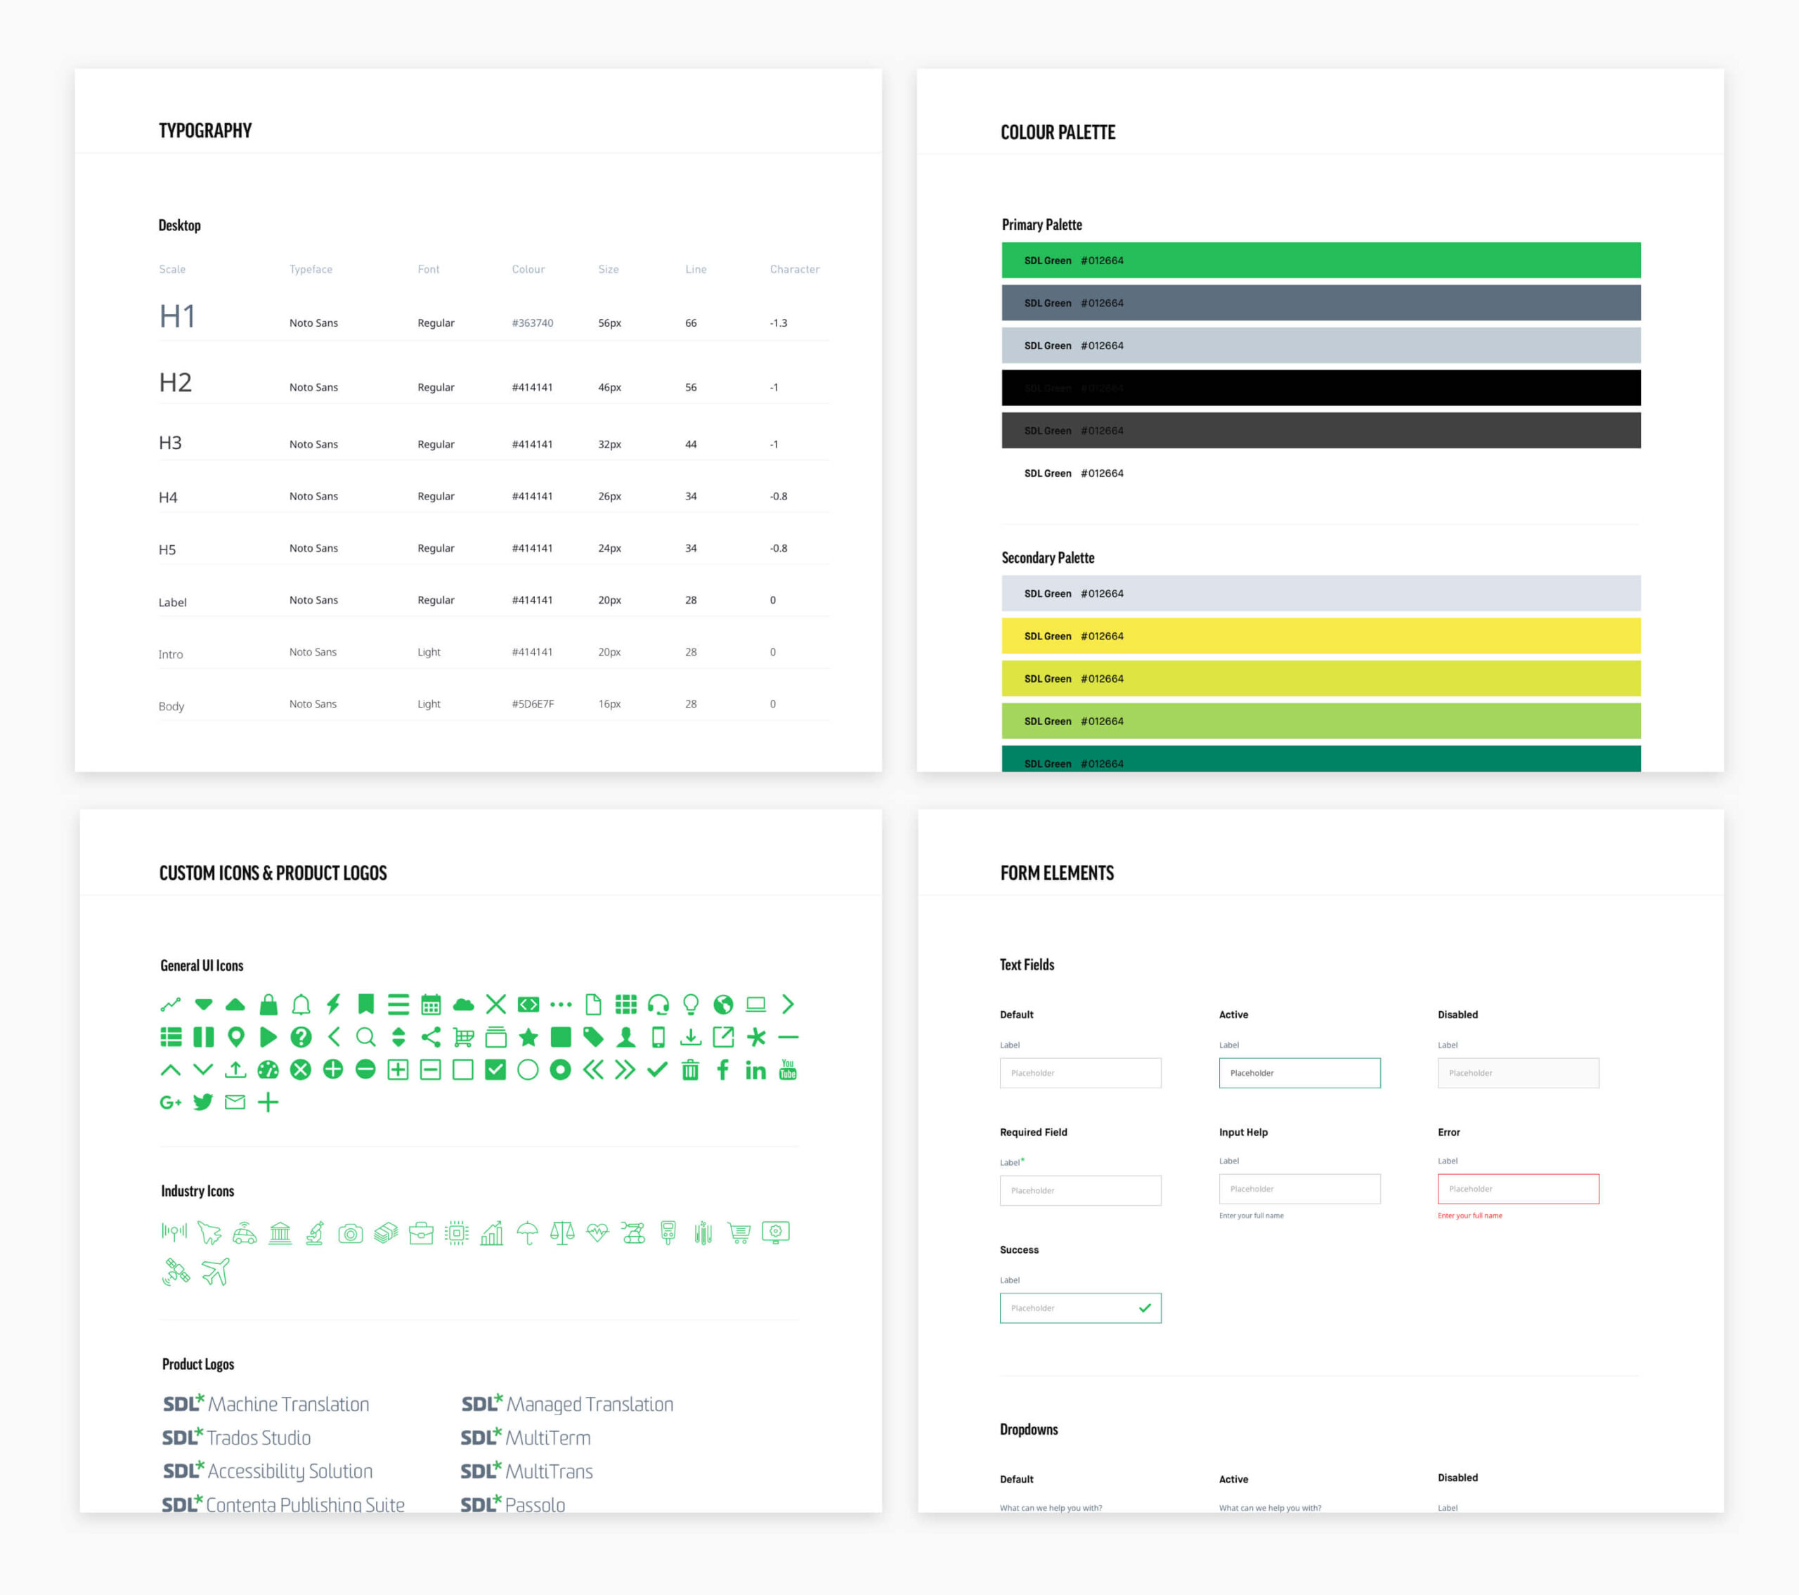Click the bright yellow secondary palette swatch
Viewport: 1799px width, 1595px height.
[x=1321, y=637]
